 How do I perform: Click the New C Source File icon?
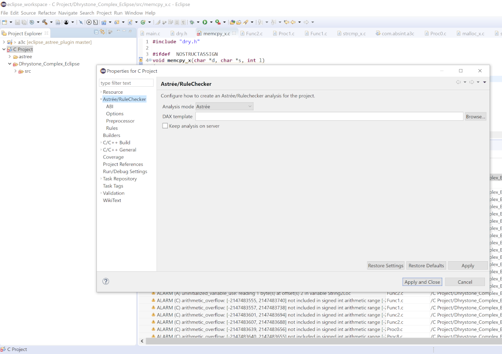click(x=131, y=22)
